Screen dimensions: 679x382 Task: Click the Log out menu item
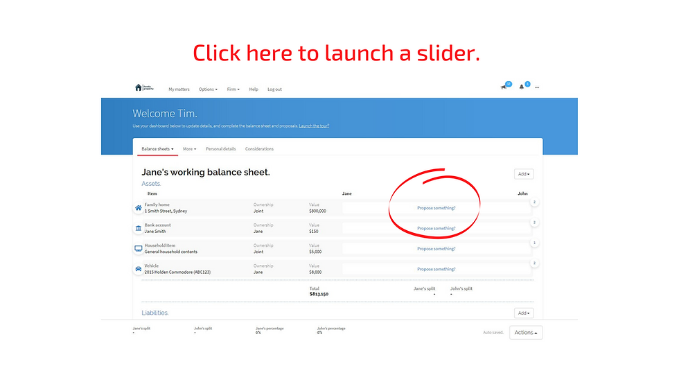274,89
